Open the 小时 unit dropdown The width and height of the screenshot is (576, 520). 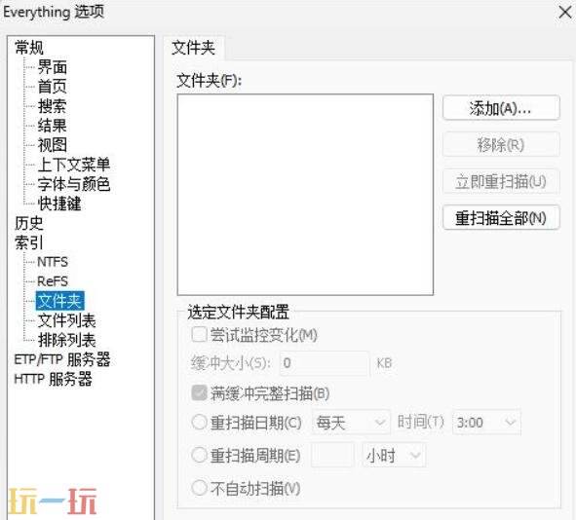click(394, 456)
